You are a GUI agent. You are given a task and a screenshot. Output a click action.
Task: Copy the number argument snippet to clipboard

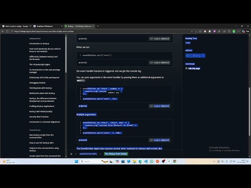(x=160, y=106)
